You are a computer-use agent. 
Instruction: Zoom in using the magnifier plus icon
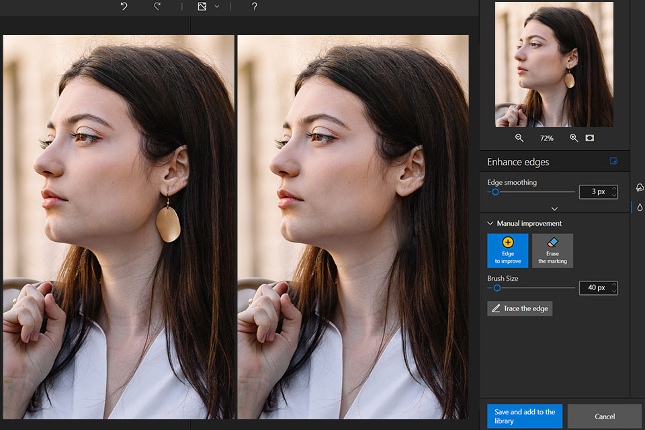pyautogui.click(x=574, y=138)
